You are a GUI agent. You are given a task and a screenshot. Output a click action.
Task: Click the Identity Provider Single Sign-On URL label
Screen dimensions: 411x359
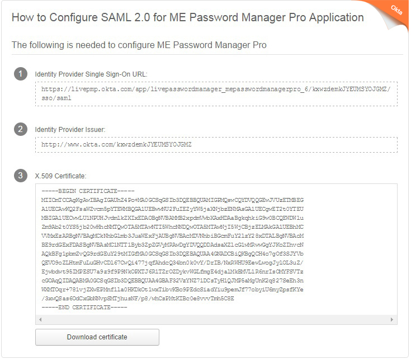coord(91,74)
